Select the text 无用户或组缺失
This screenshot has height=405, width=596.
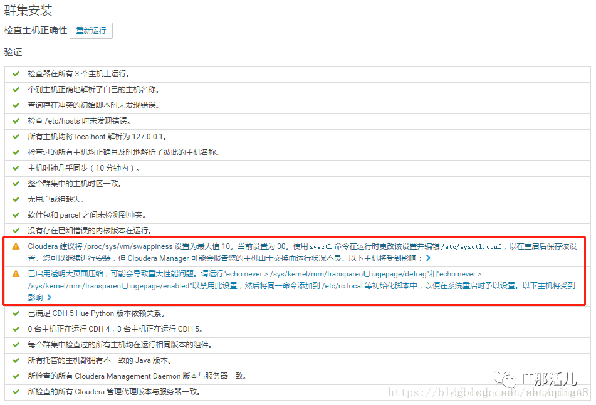click(x=56, y=199)
